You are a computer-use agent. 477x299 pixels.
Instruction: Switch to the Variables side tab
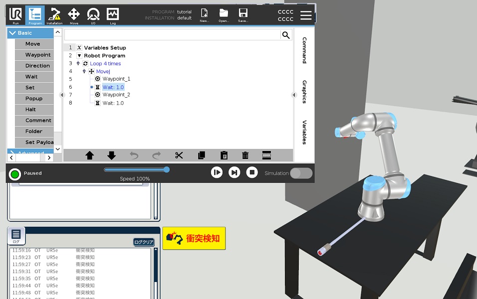pyautogui.click(x=304, y=132)
